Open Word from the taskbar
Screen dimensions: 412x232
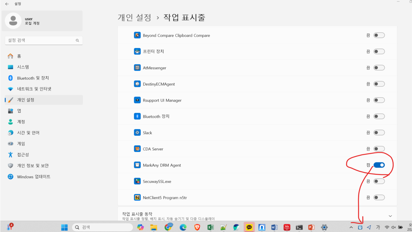tap(274, 227)
